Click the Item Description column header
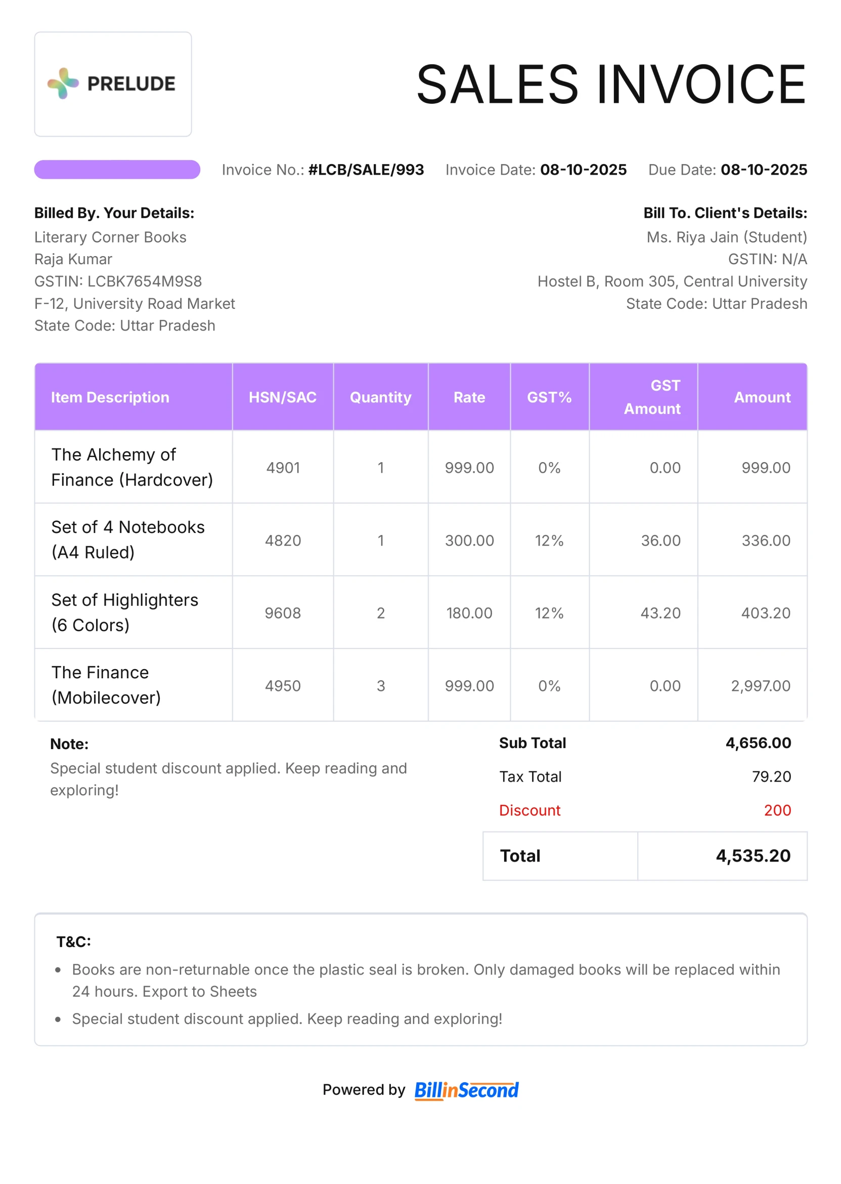841x1184 pixels. tap(110, 397)
